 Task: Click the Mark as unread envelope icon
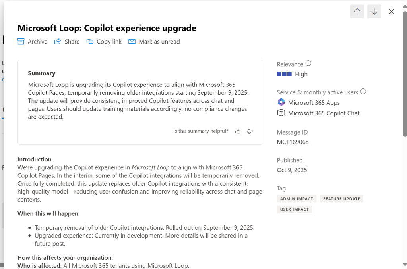pos(132,42)
